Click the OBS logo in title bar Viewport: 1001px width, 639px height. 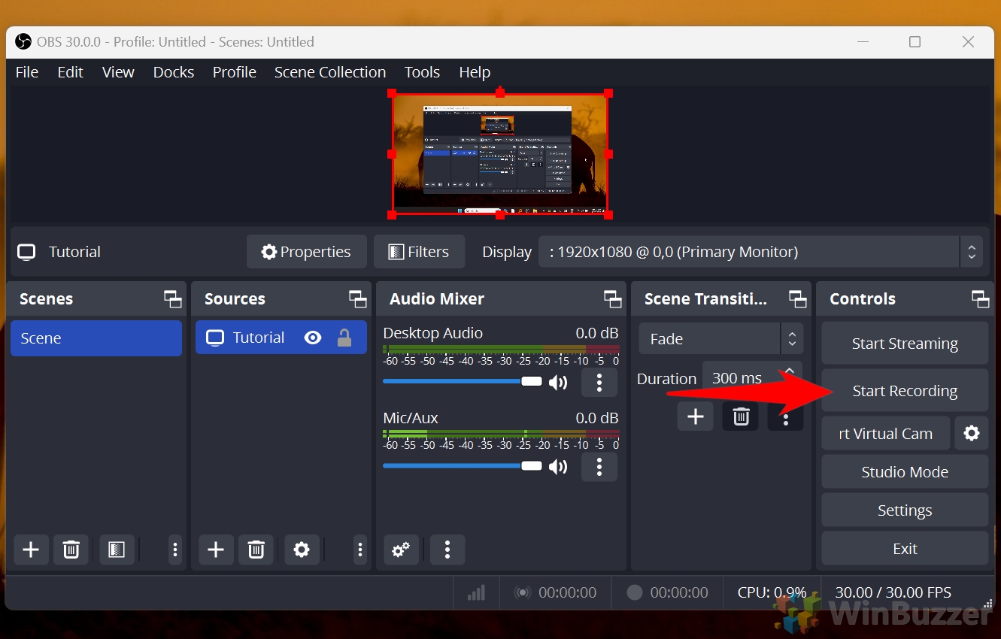[23, 42]
